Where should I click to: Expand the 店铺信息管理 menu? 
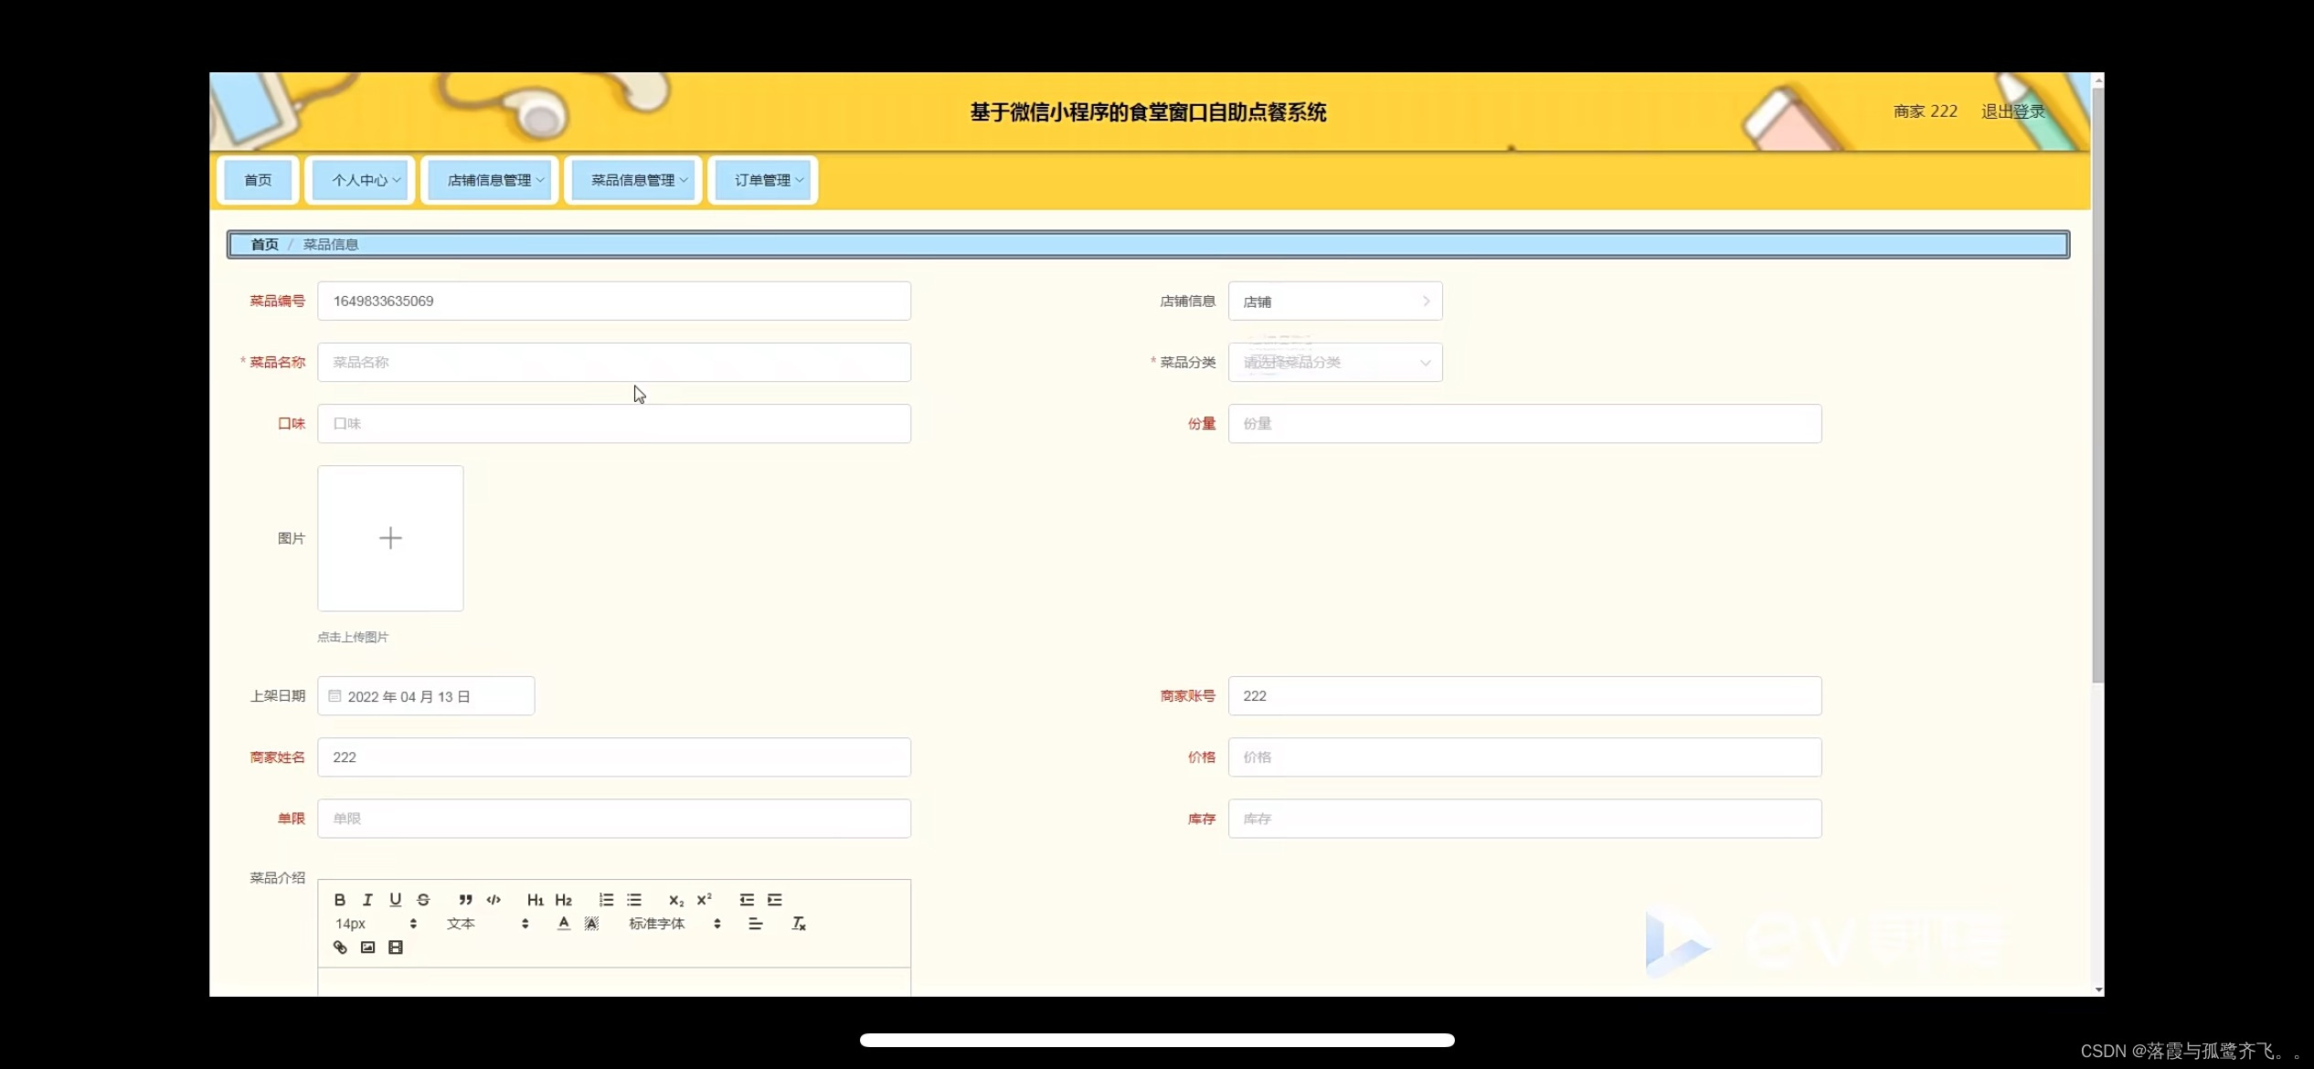click(x=490, y=181)
